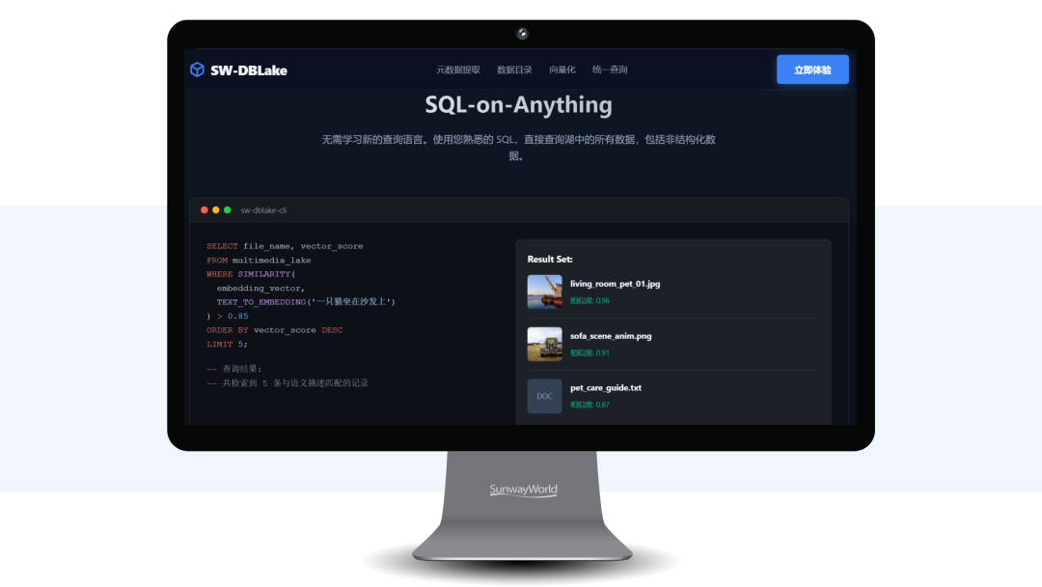This screenshot has height=587, width=1042.
Task: Click the SQL-on-Anything heading
Action: tap(518, 105)
